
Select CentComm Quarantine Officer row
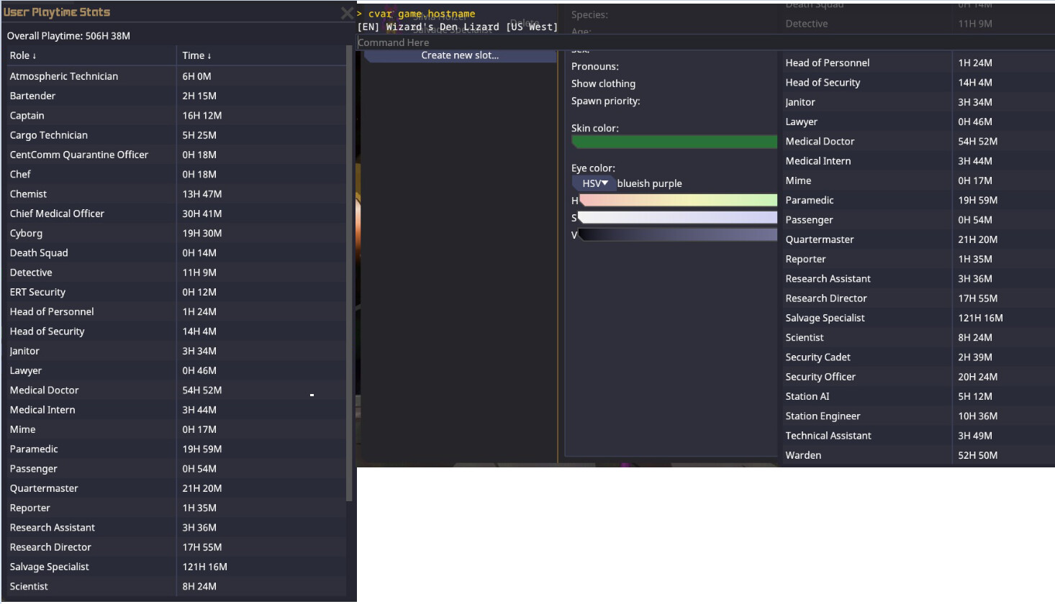pyautogui.click(x=79, y=155)
